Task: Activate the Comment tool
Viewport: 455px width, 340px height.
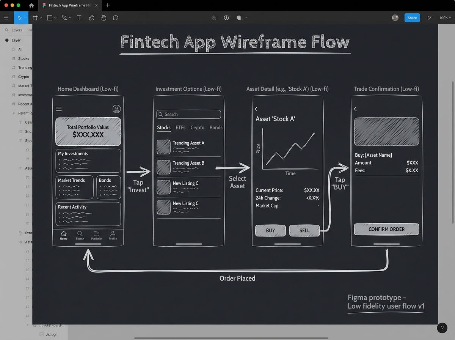Action: (x=115, y=17)
